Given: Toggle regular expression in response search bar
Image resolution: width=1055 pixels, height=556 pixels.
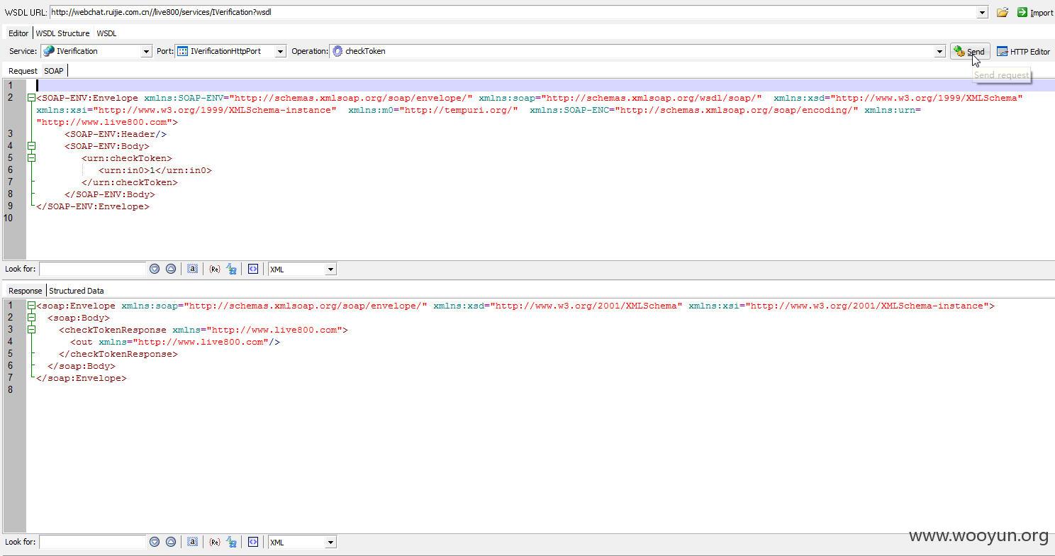Looking at the screenshot, I should (x=214, y=542).
